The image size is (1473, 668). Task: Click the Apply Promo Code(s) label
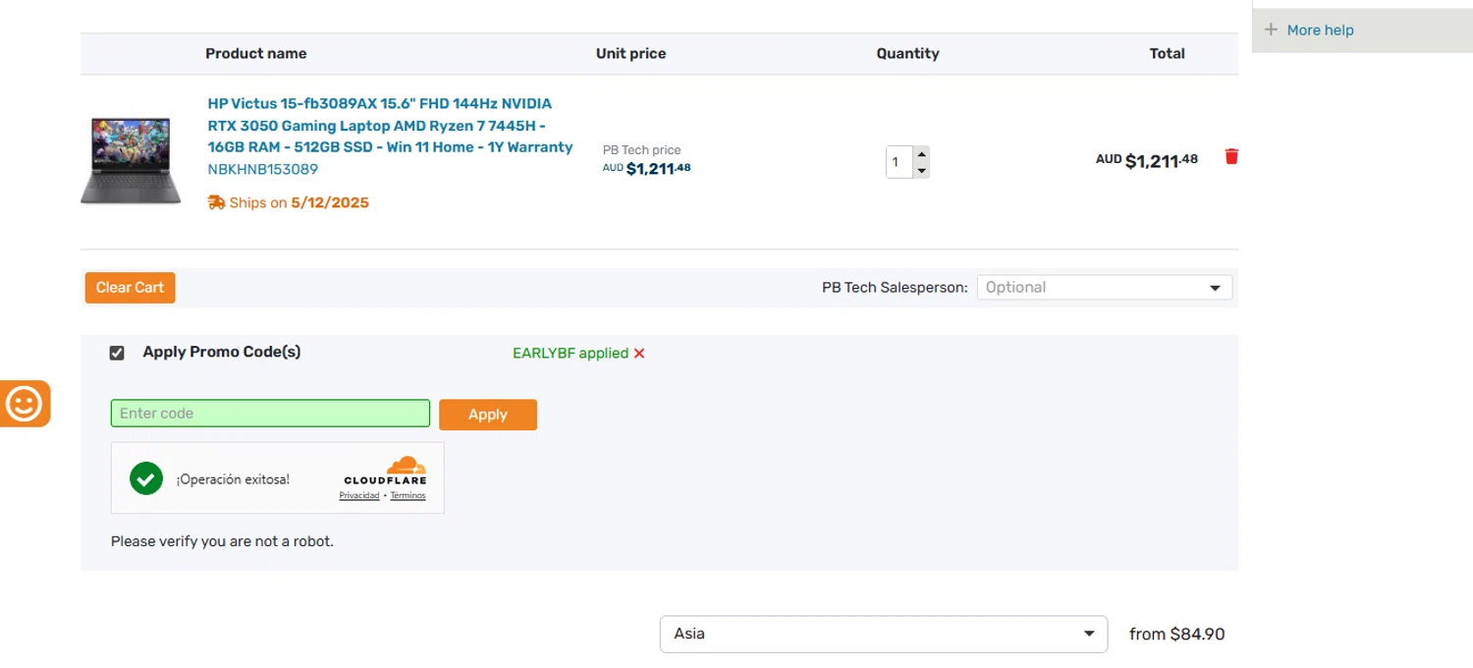222,352
